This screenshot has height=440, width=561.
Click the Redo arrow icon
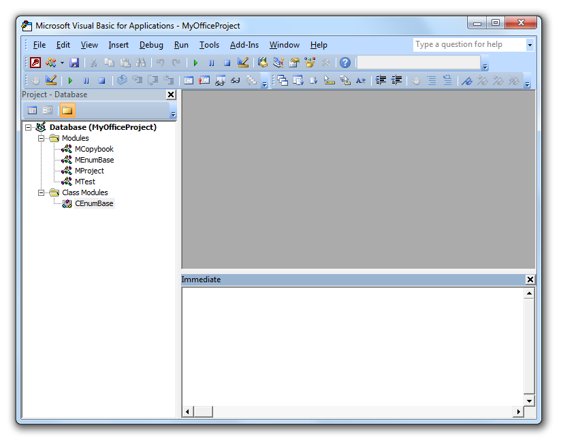coord(176,63)
